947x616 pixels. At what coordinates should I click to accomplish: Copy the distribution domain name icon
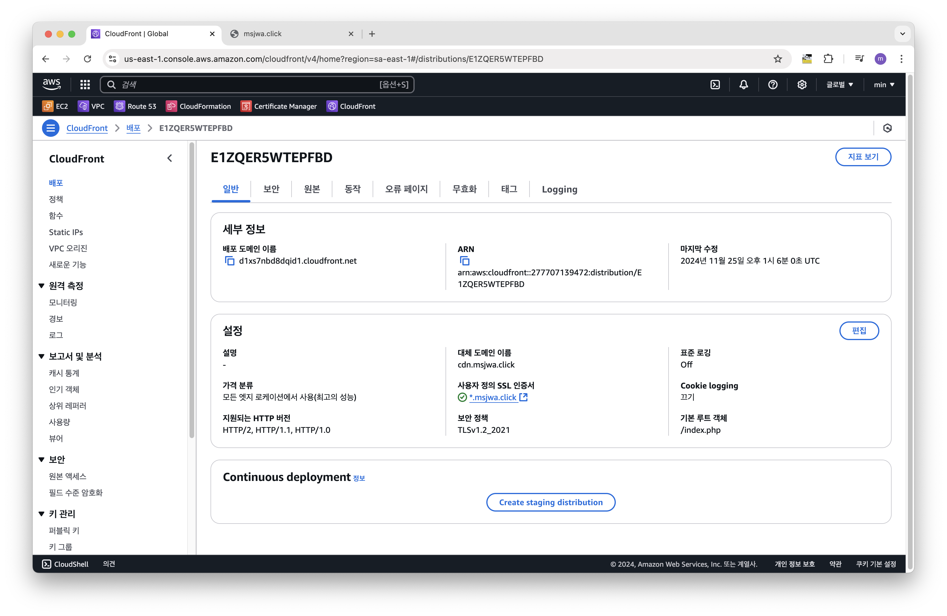(x=229, y=261)
